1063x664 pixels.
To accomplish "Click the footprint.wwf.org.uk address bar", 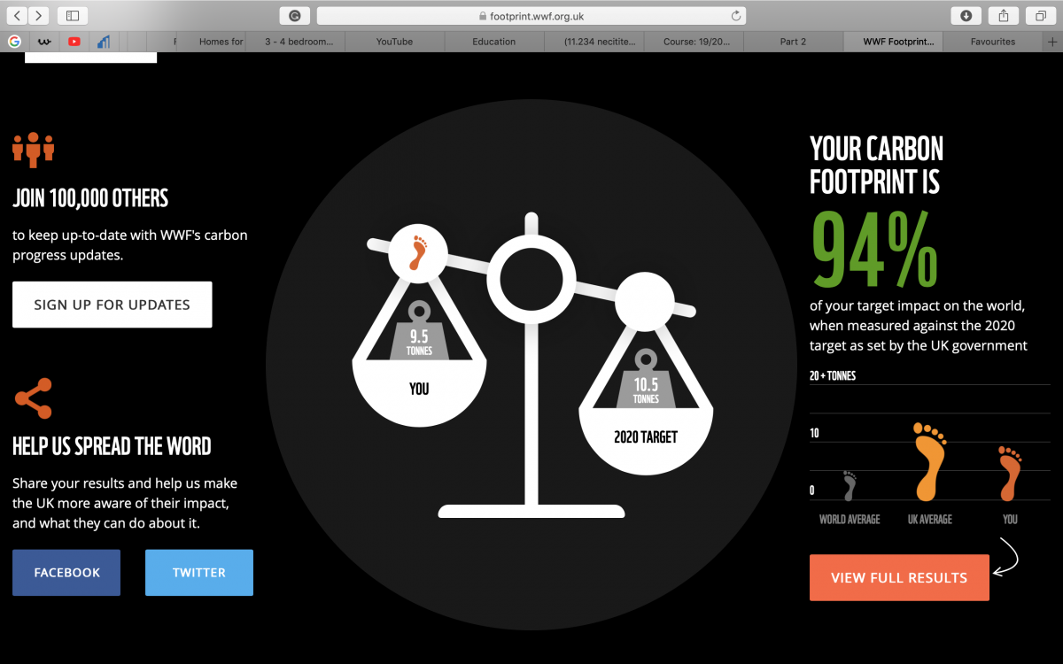I will tap(531, 16).
